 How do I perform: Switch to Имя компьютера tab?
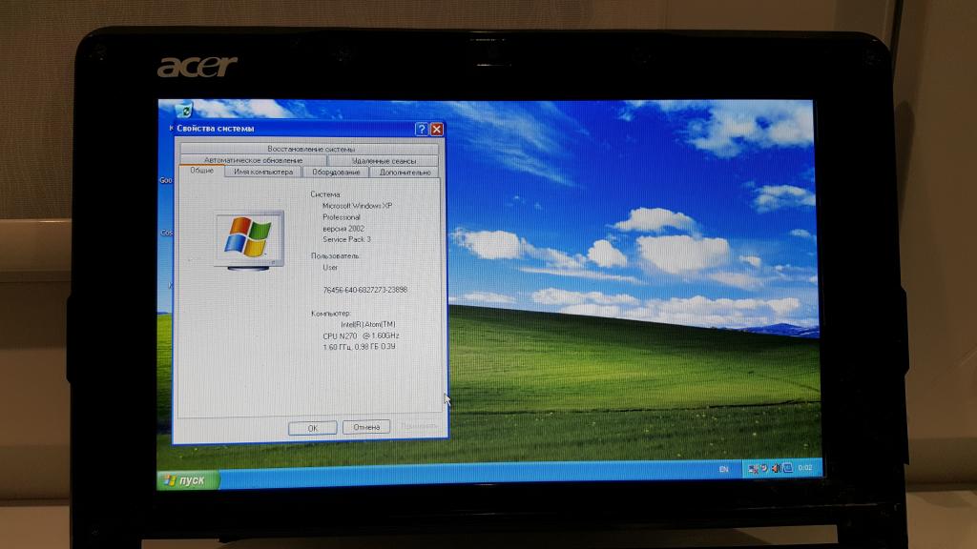click(x=263, y=172)
